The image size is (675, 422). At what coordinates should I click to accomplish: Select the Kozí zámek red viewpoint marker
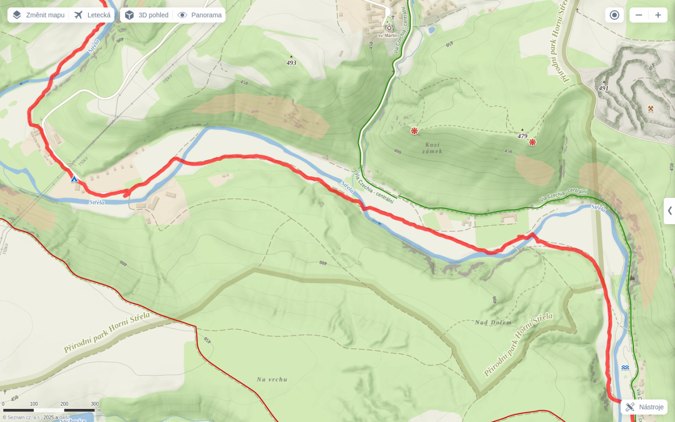click(x=414, y=131)
